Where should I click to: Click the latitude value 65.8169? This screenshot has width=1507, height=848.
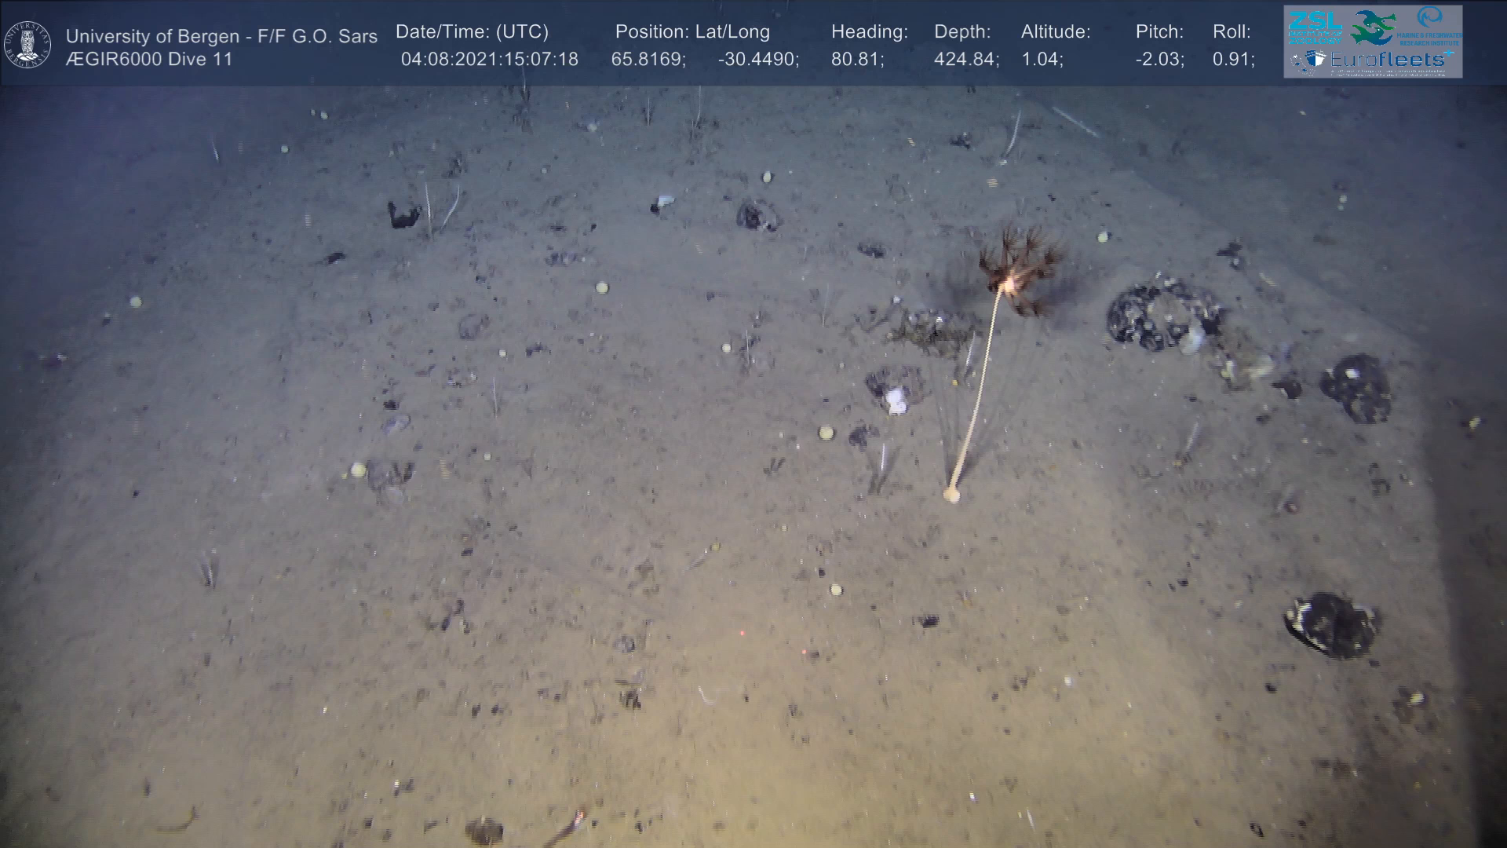[648, 60]
